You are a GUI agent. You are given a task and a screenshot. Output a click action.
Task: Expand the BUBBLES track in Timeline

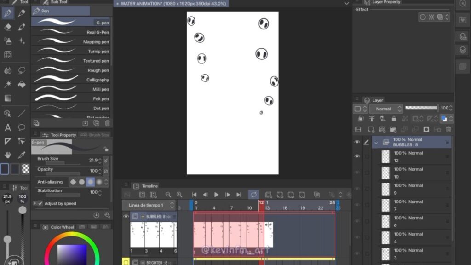click(x=143, y=216)
